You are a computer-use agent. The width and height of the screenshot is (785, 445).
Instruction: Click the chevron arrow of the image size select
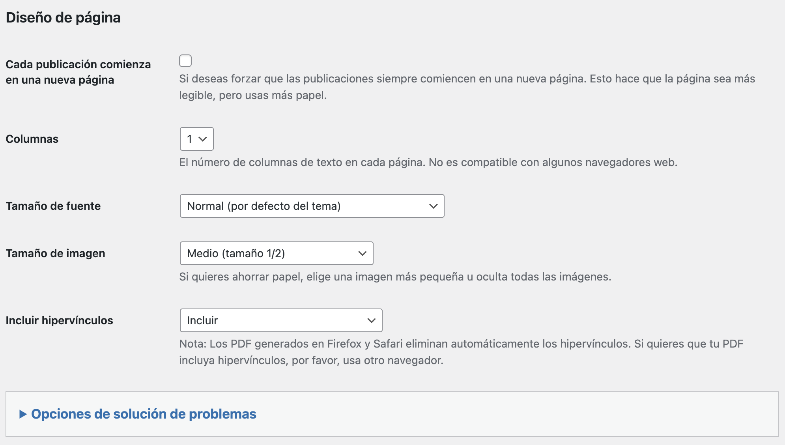click(x=362, y=253)
